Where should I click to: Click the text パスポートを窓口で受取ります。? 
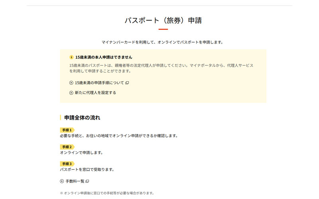(87, 170)
